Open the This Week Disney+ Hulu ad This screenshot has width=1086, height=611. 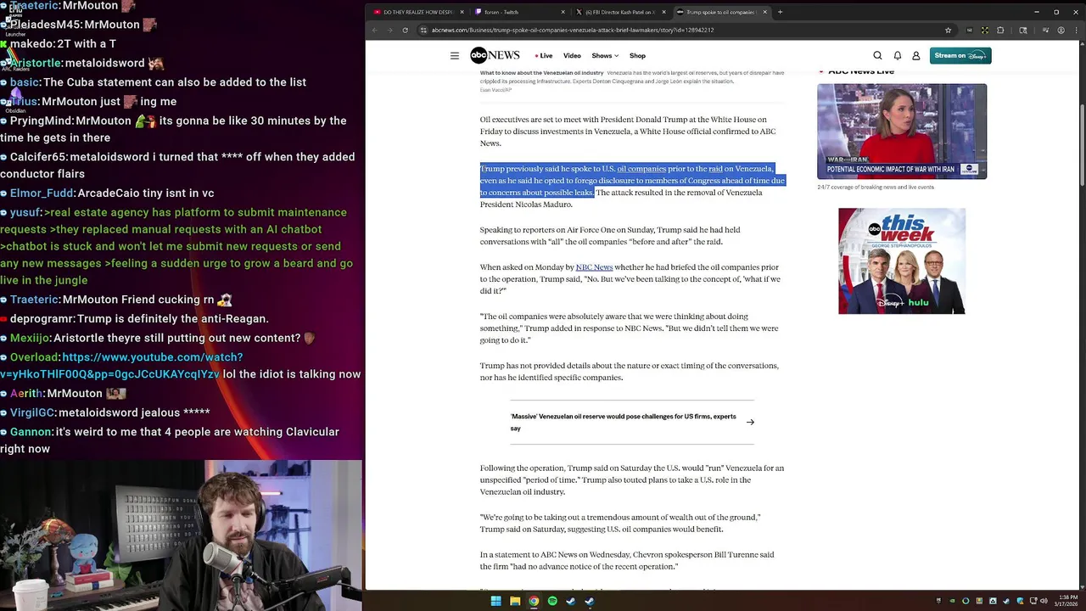tap(902, 261)
